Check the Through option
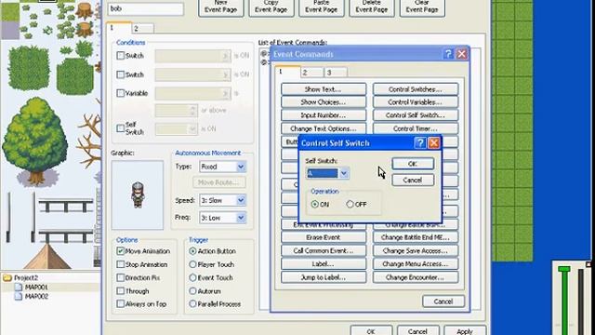Image resolution: width=595 pixels, height=335 pixels. tap(120, 291)
